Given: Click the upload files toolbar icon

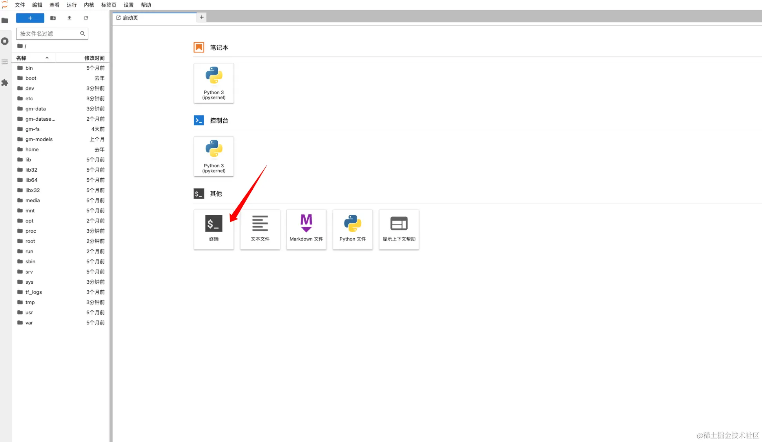Looking at the screenshot, I should 69,18.
